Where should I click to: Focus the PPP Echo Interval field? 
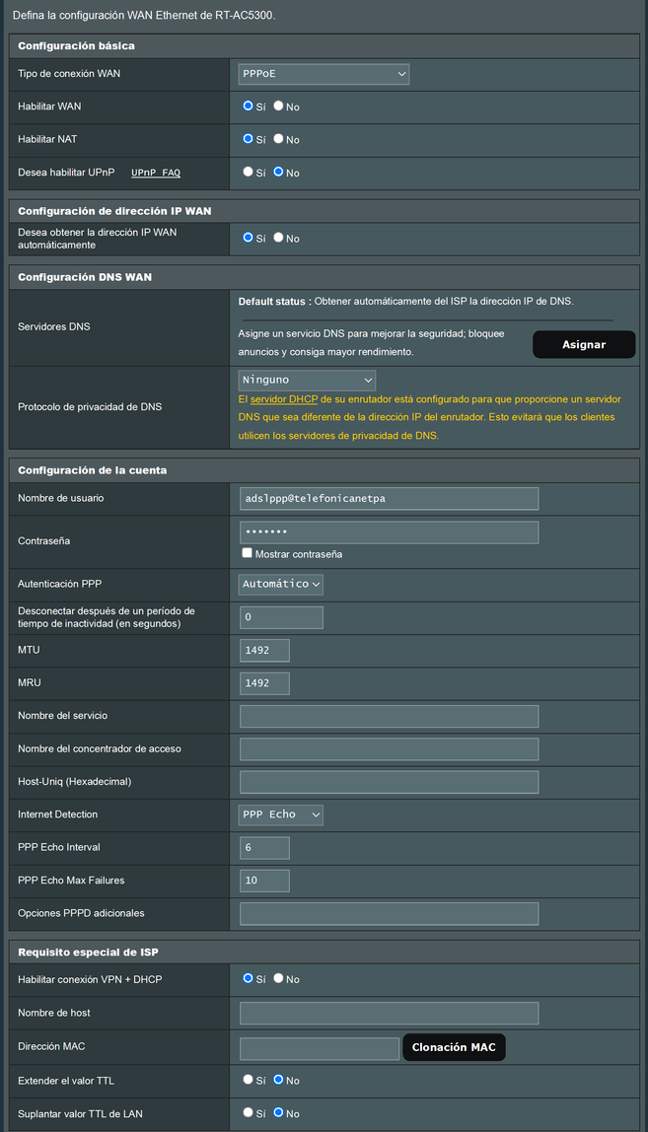pyautogui.click(x=263, y=847)
